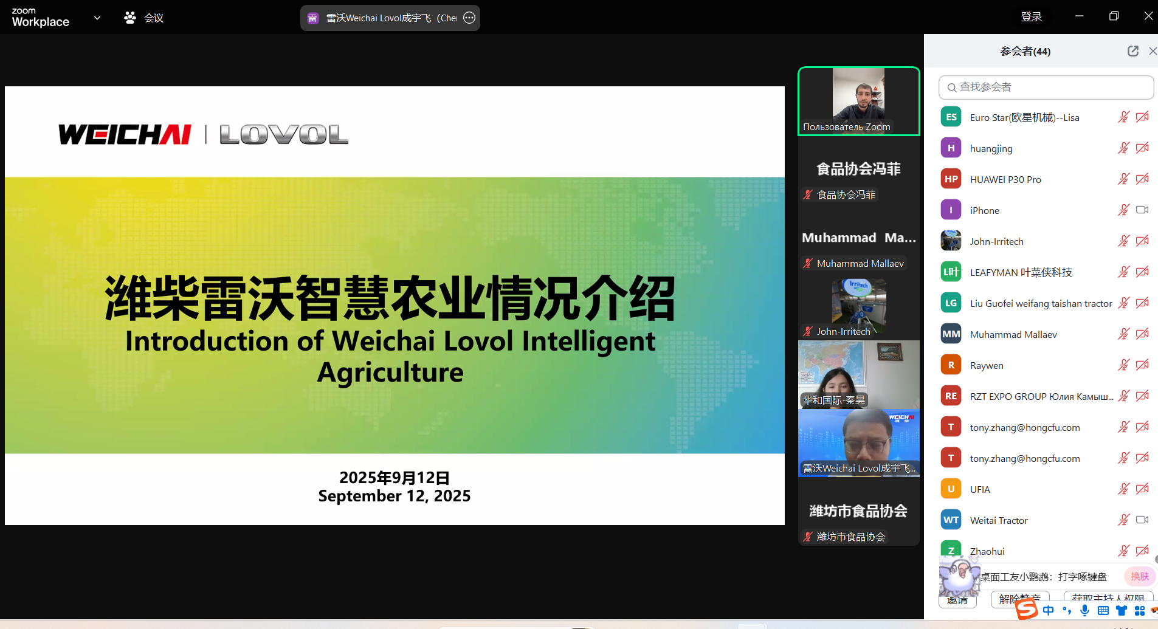Toggle Sogou Chinese/English input mode

tap(1049, 610)
